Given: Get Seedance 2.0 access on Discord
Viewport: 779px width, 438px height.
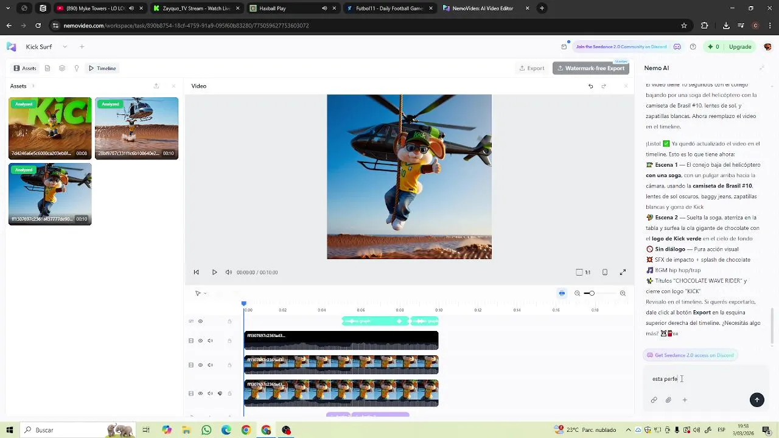Looking at the screenshot, I should point(690,355).
